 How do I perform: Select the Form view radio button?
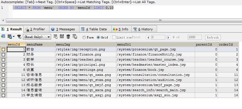pyautogui.click(x=84, y=37)
